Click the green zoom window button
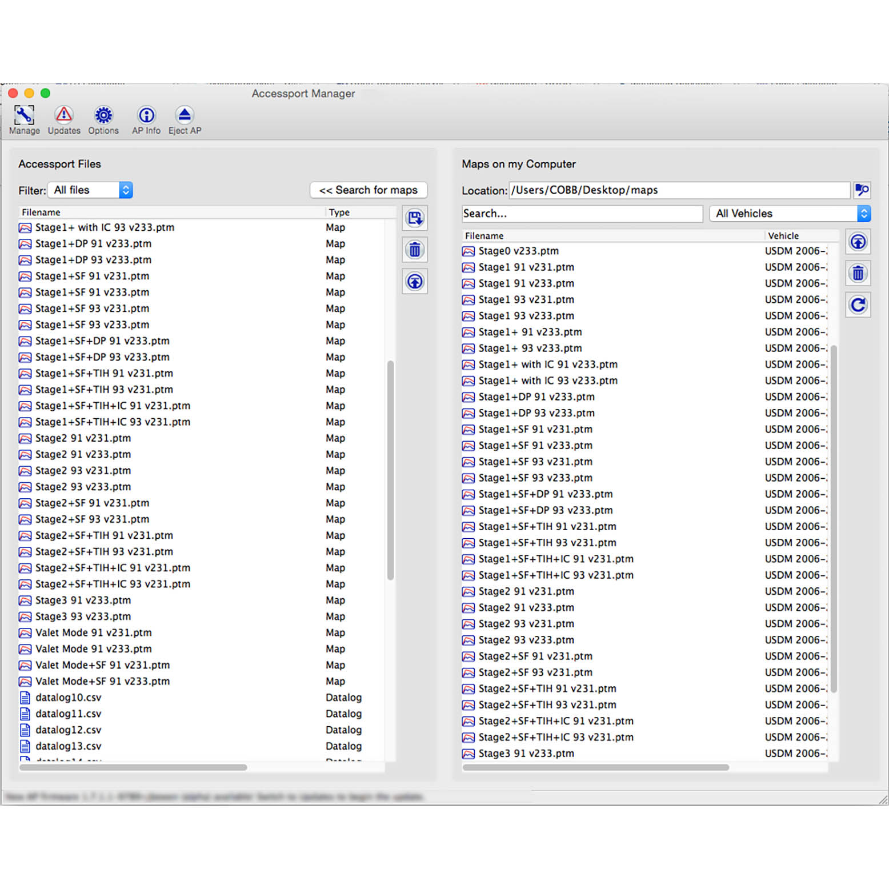889x889 pixels. (46, 93)
